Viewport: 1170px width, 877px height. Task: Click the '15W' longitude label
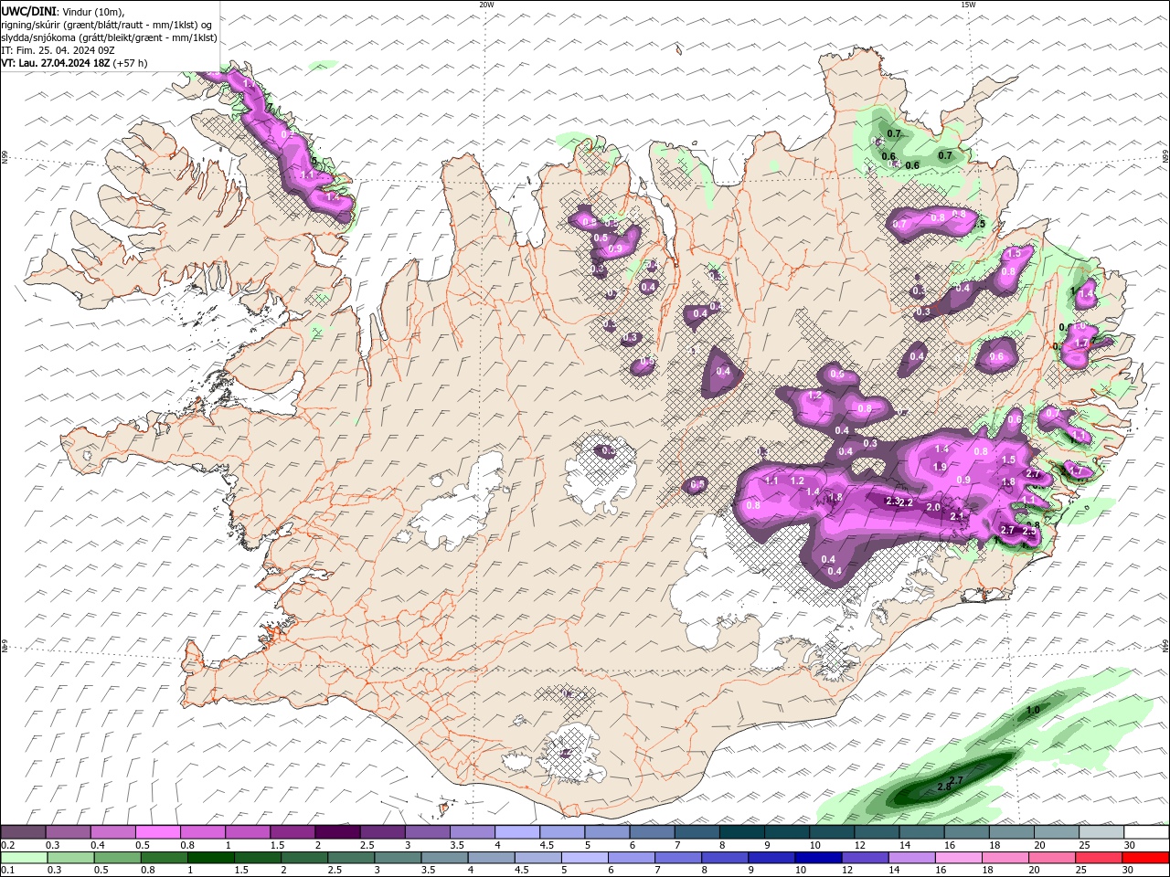pyautogui.click(x=968, y=4)
